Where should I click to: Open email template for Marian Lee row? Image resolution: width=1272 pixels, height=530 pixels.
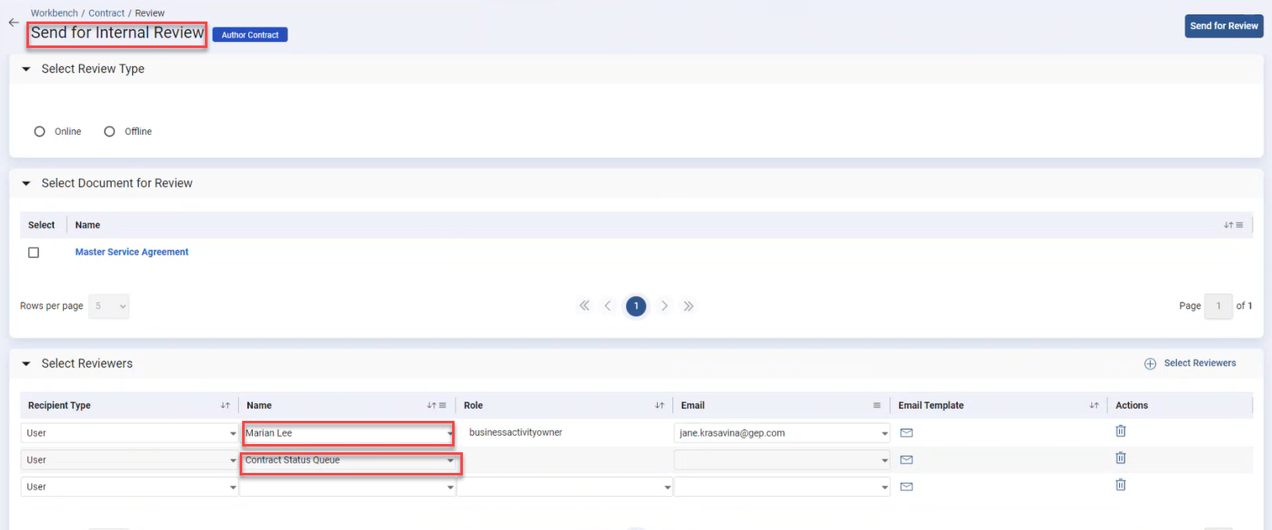[x=906, y=432]
